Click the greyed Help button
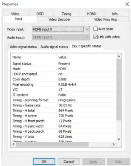 coord(118,162)
